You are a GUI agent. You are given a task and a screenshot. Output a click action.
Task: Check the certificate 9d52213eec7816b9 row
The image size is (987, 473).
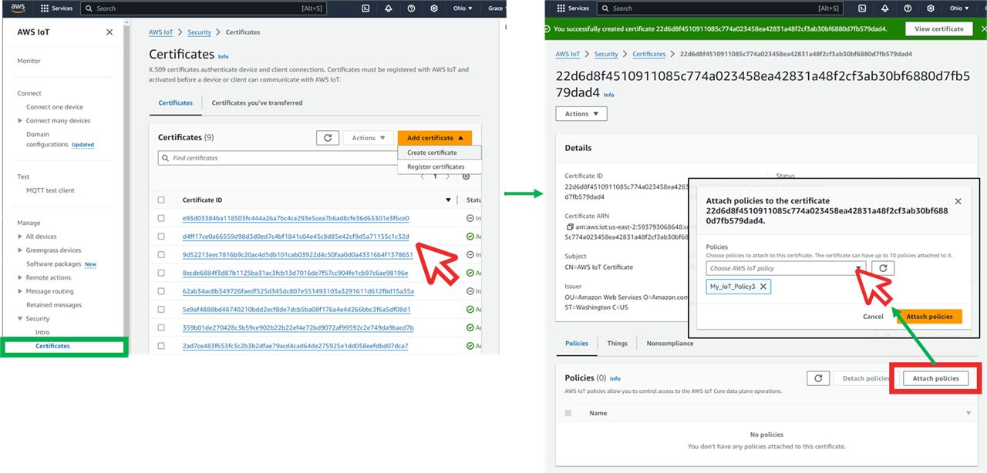pos(161,254)
